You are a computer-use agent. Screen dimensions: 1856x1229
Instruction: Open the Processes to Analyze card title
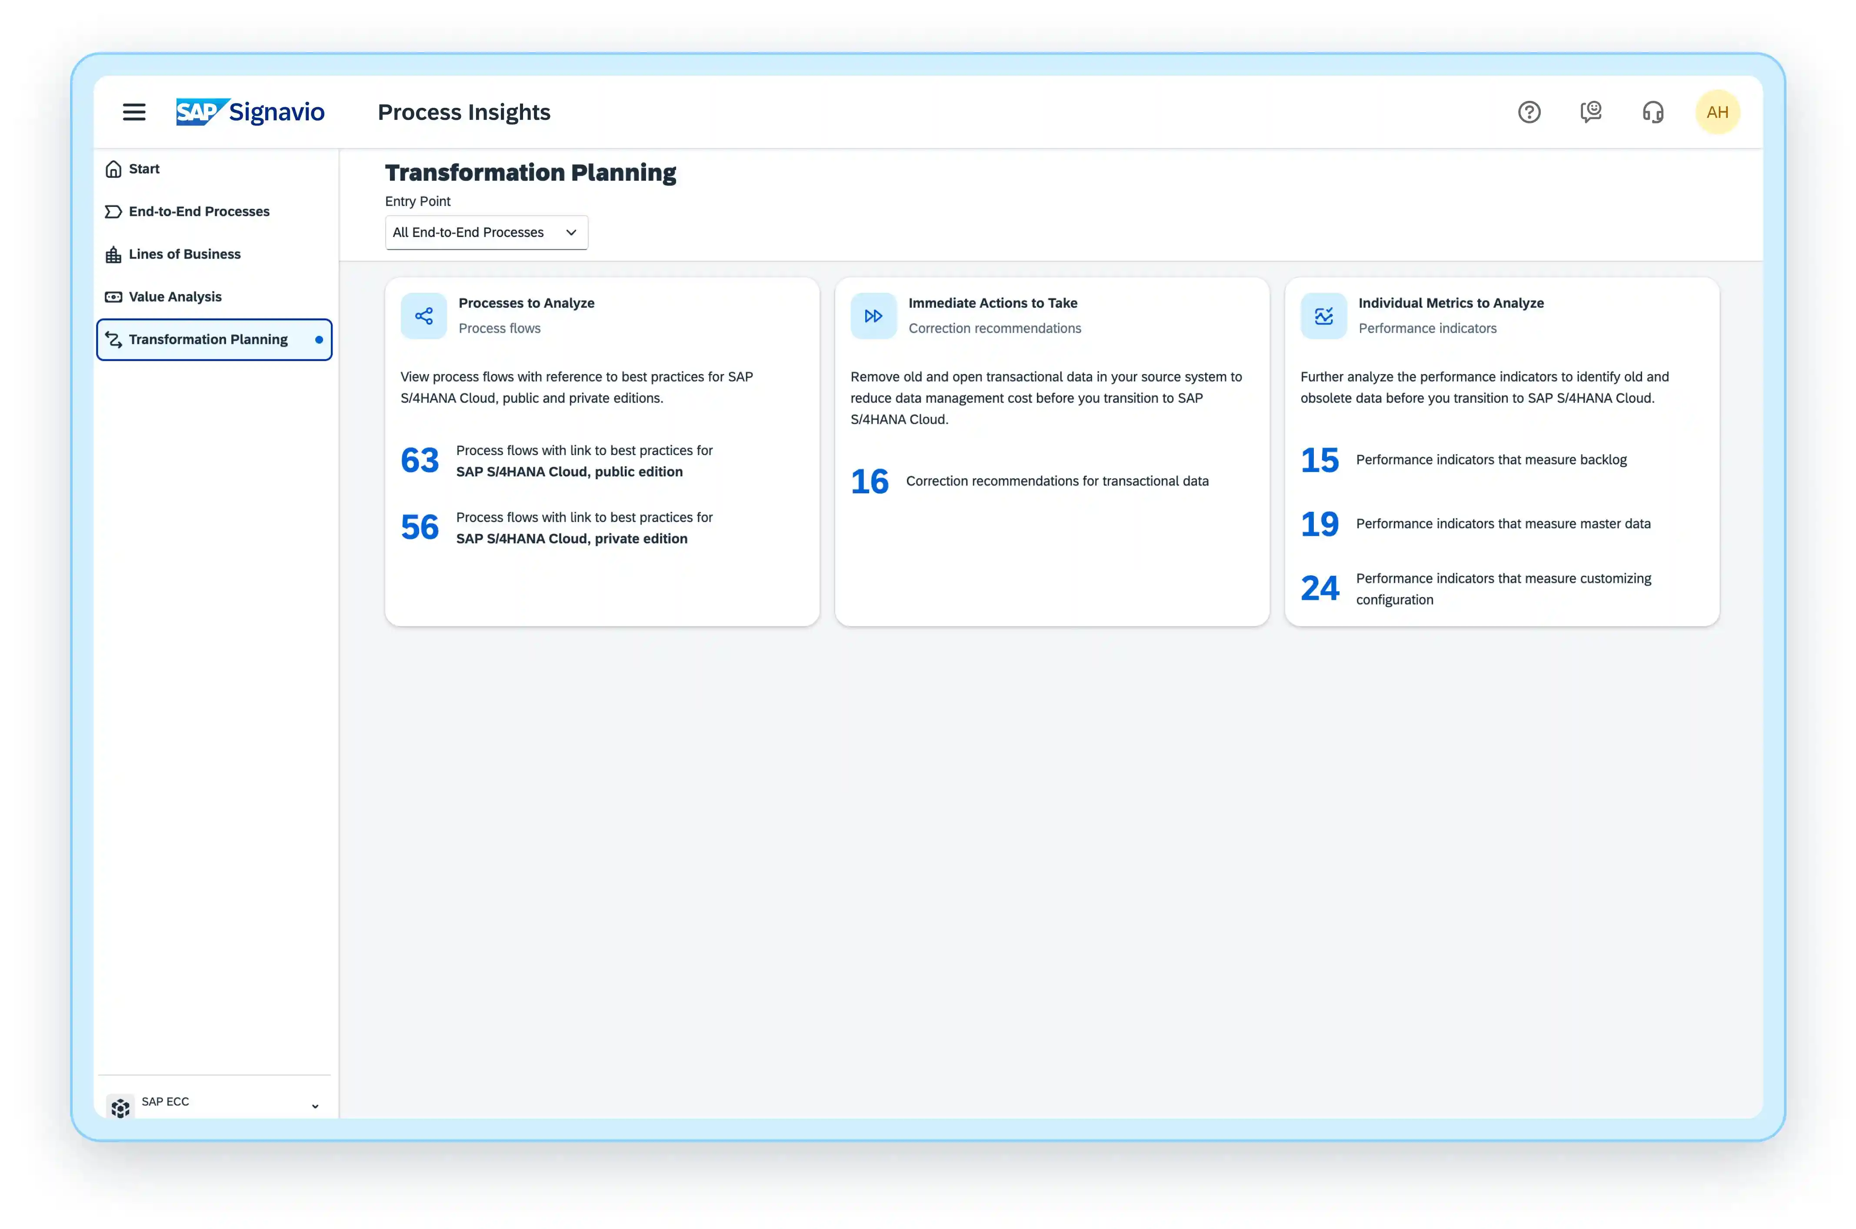pyautogui.click(x=526, y=303)
